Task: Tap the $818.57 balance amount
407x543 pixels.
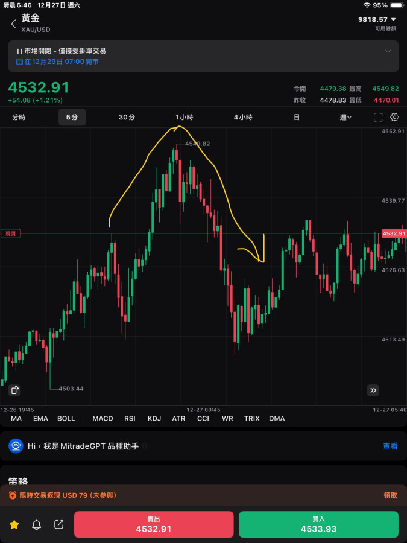Action: tap(373, 19)
